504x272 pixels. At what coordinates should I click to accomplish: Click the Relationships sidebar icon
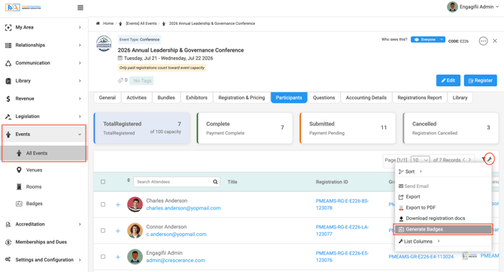(x=8, y=45)
